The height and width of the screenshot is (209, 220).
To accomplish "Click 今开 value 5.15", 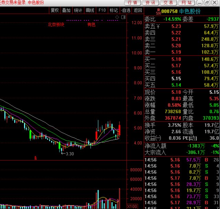I will pyautogui.click(x=214, y=92).
